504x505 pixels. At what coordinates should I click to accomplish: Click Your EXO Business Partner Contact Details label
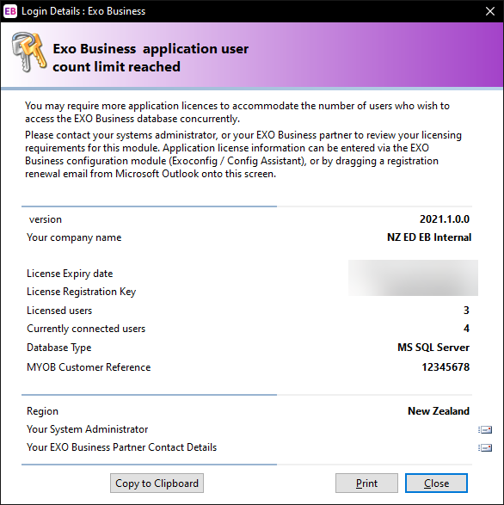pos(121,447)
